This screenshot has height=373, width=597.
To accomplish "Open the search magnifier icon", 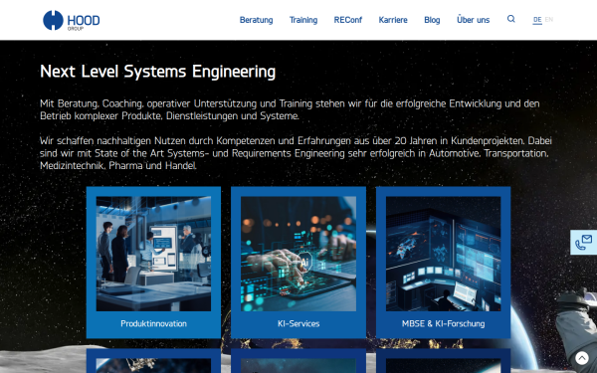I will [x=511, y=19].
